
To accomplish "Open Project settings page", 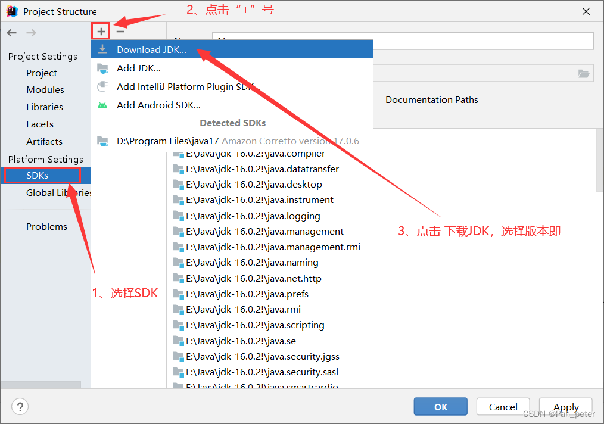I will (x=42, y=73).
